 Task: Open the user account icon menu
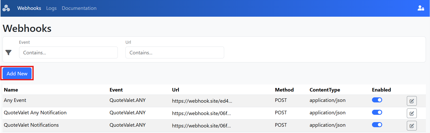pyautogui.click(x=421, y=8)
